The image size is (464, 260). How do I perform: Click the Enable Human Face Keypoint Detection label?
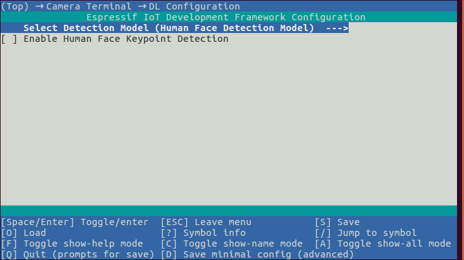[126, 39]
